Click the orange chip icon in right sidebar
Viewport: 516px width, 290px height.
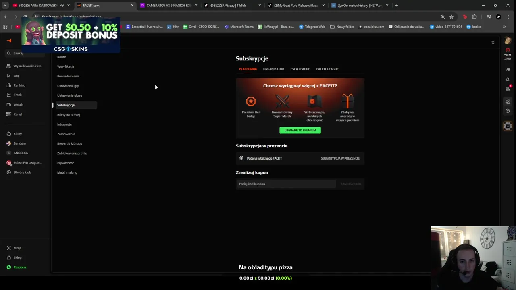[508, 126]
